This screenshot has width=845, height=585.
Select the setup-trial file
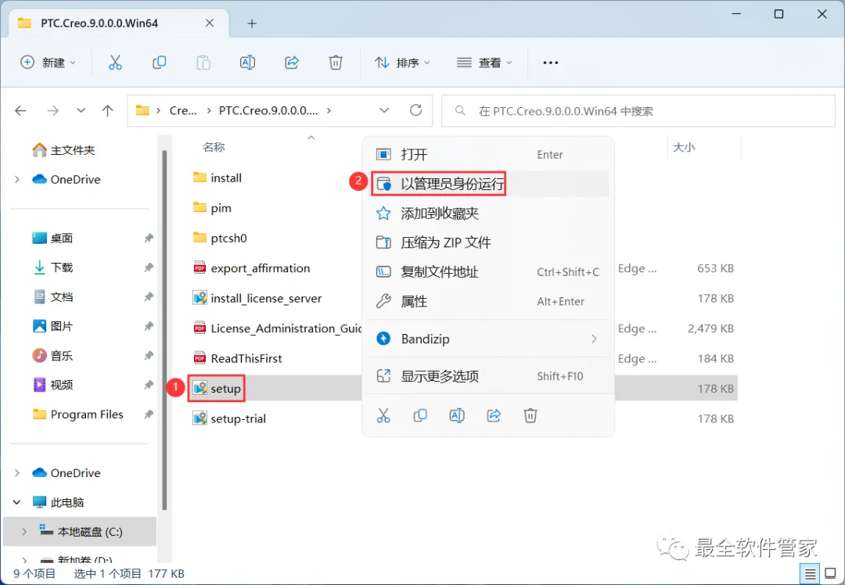tap(229, 418)
